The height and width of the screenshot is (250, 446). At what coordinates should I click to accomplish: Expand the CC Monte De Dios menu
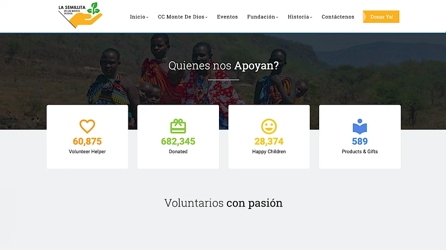[182, 17]
